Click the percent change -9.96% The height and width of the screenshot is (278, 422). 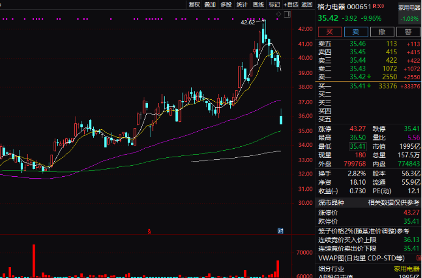(x=371, y=18)
